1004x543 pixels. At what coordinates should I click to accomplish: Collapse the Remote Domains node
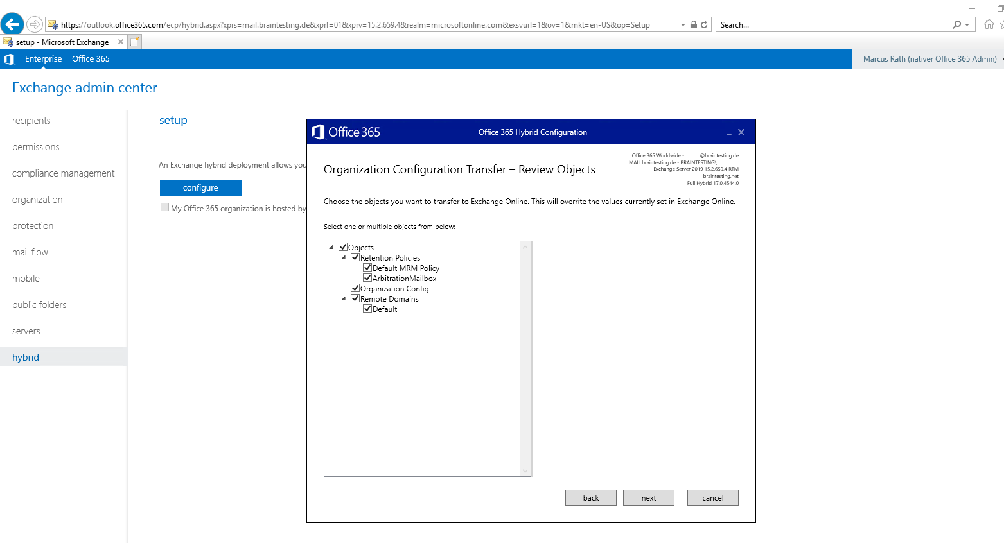pyautogui.click(x=344, y=298)
